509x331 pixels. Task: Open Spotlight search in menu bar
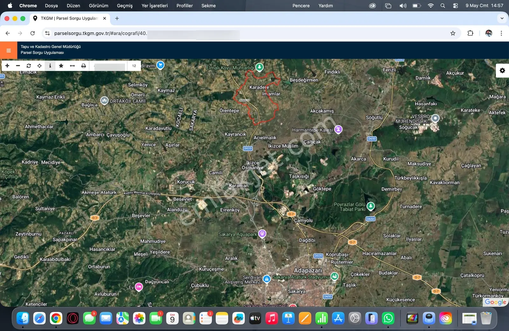(443, 6)
